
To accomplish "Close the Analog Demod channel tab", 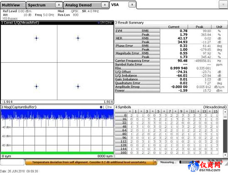I will tap(105, 5).
